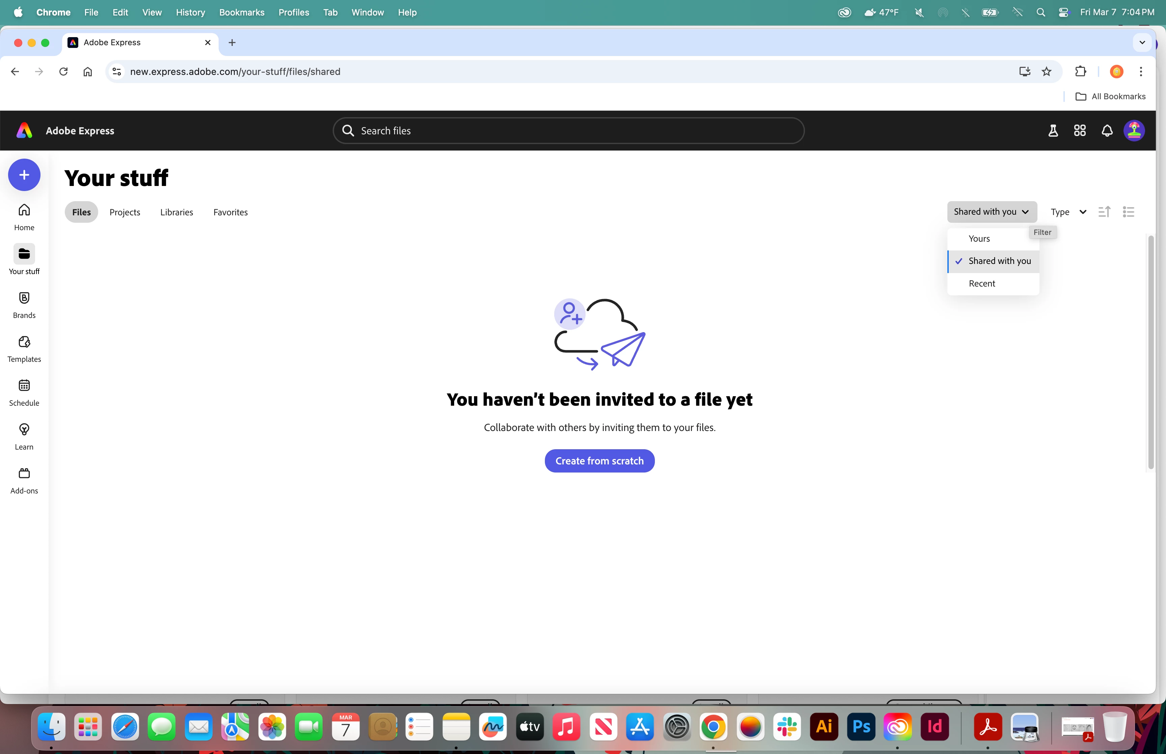Screen dimensions: 1166x754
Task: Select the Recent filter option
Action: click(x=981, y=284)
